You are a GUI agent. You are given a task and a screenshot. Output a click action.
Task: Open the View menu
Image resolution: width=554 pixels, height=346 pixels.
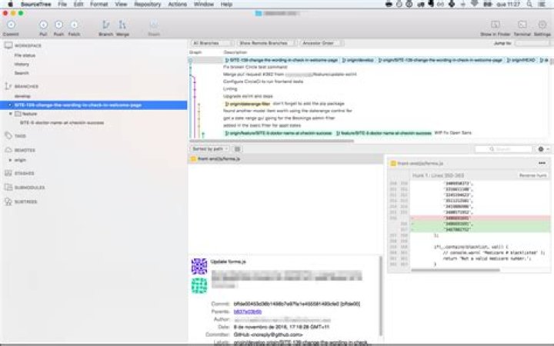(x=121, y=5)
